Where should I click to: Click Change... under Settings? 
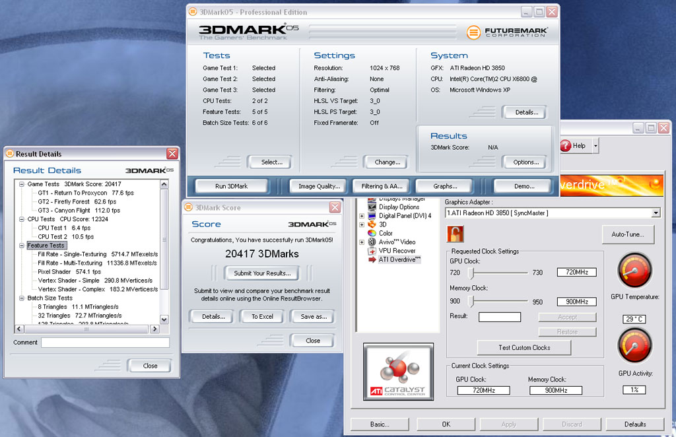click(x=387, y=162)
